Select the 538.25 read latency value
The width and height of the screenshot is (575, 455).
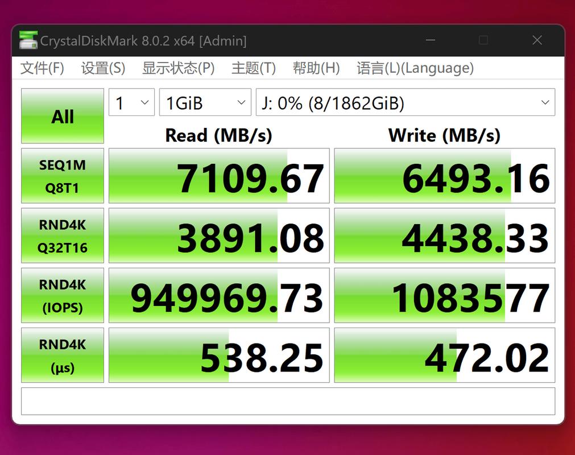(219, 355)
